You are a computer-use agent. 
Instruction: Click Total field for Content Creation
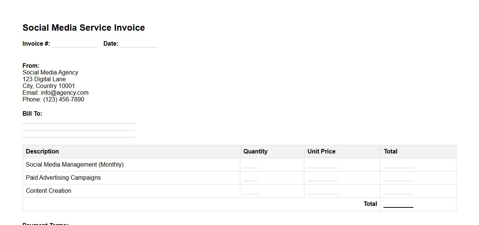398,191
